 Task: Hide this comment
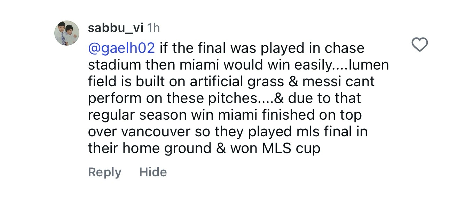coord(153,172)
